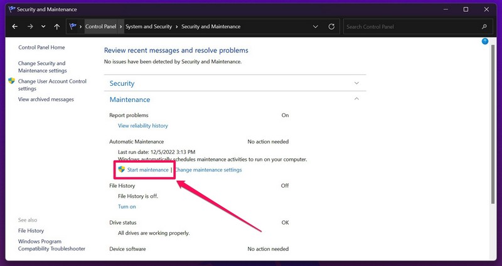Refresh the Control Panel page

coord(331,27)
